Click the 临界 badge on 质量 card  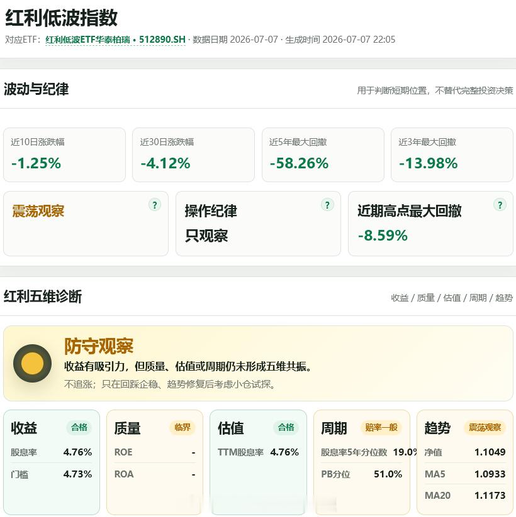click(182, 427)
